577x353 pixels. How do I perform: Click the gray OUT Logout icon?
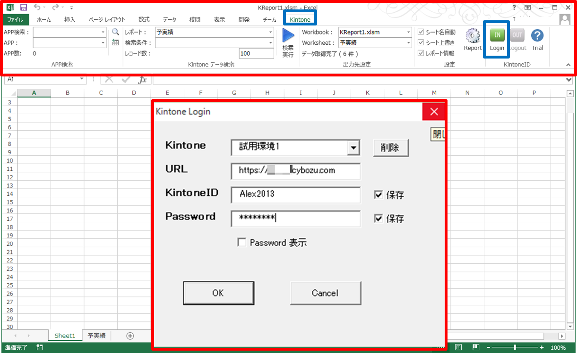click(517, 35)
